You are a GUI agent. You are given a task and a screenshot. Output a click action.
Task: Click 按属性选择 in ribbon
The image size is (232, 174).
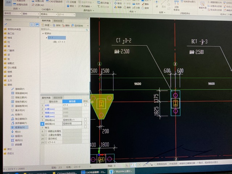click(x=20, y=5)
